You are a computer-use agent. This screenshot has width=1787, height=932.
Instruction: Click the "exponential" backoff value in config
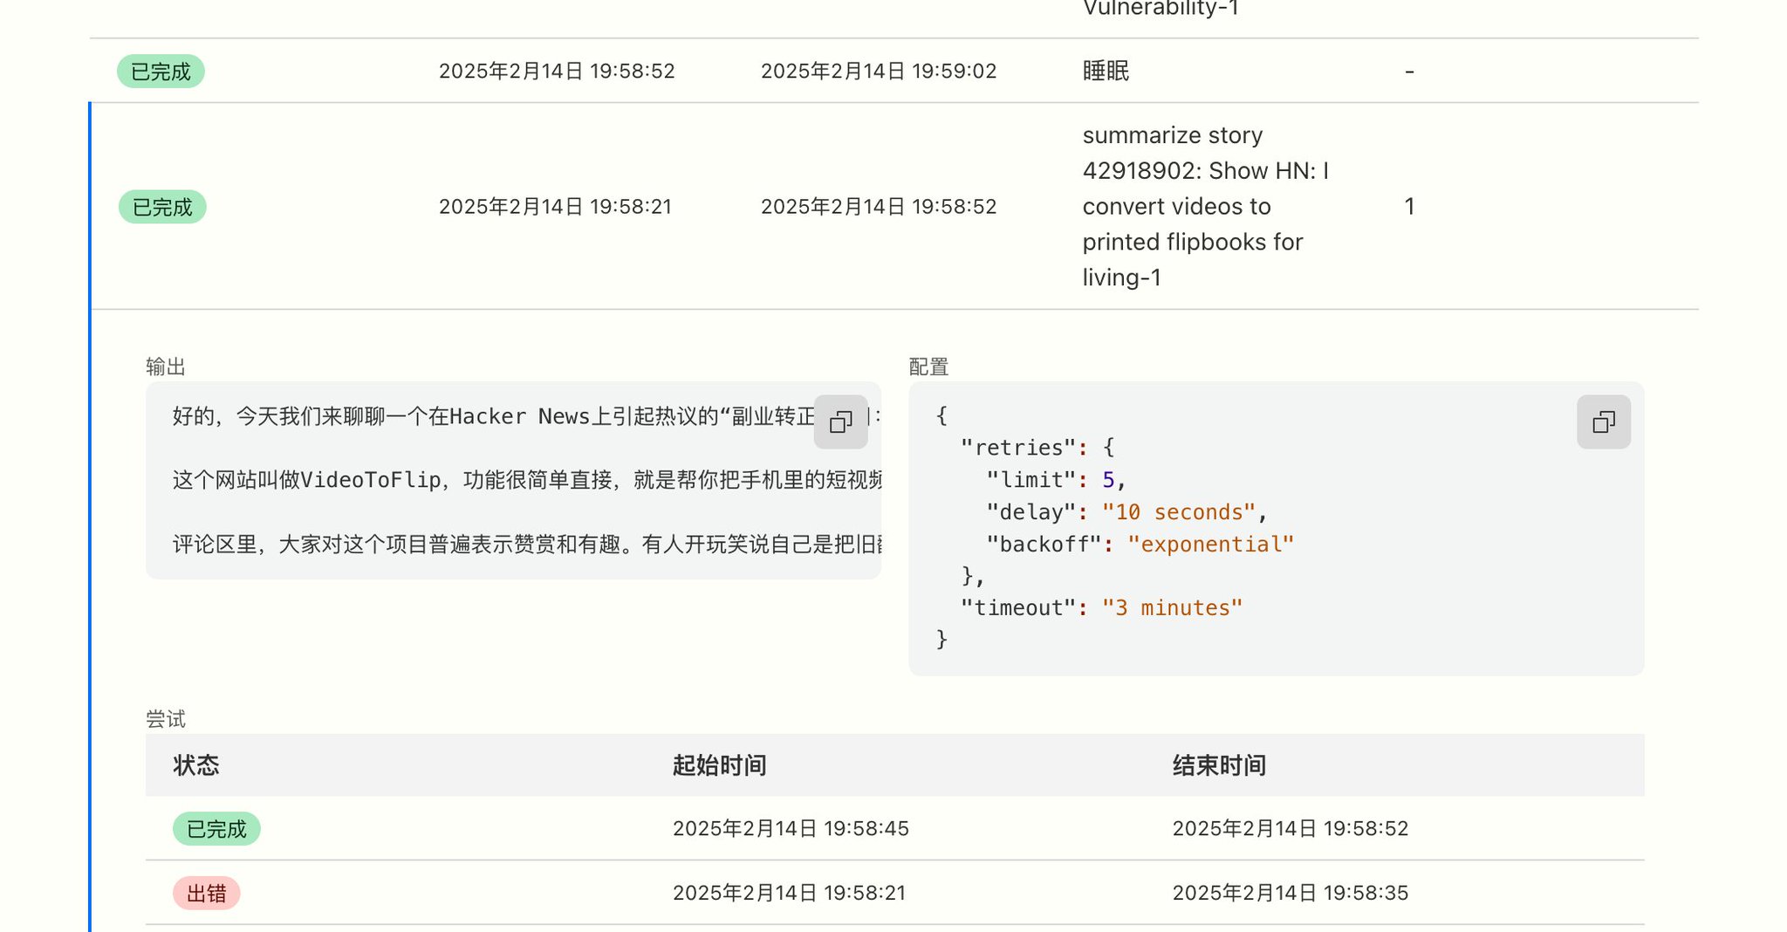(1210, 545)
